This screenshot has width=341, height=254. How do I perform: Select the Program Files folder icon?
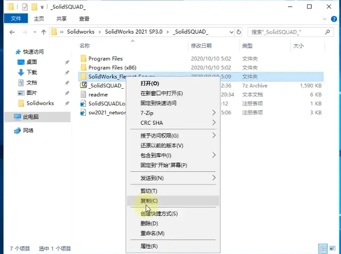(83, 59)
